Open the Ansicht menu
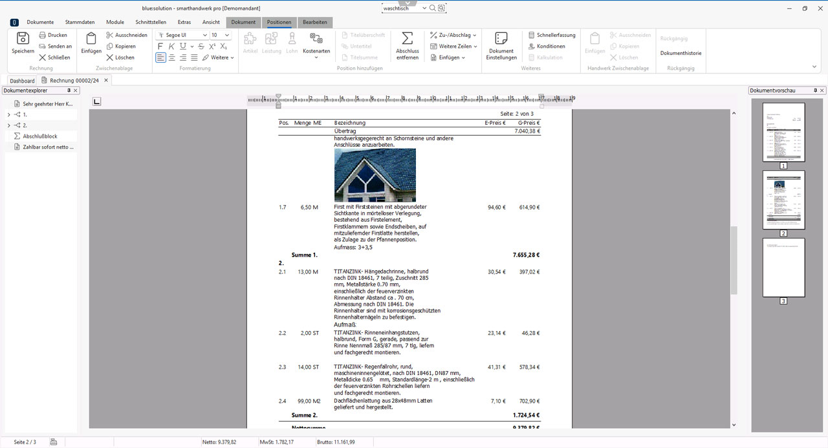 point(211,22)
